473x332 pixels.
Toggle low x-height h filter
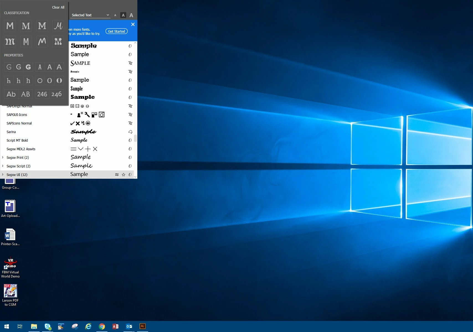point(9,81)
